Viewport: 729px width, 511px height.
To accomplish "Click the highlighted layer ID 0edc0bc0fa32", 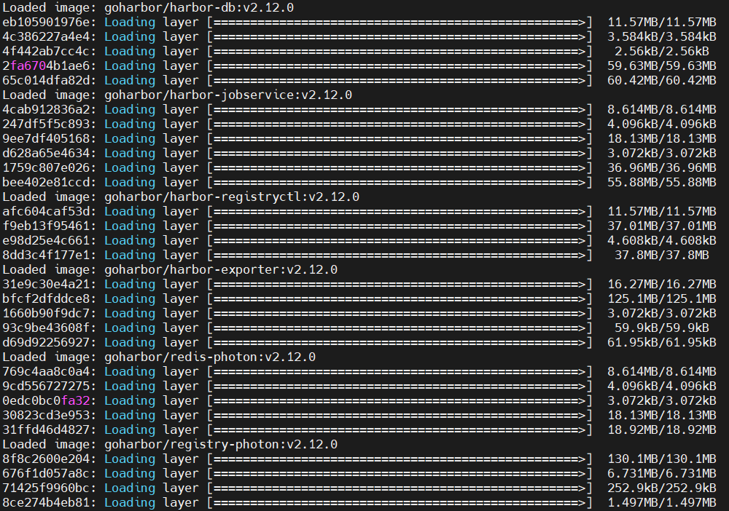I will click(x=49, y=400).
